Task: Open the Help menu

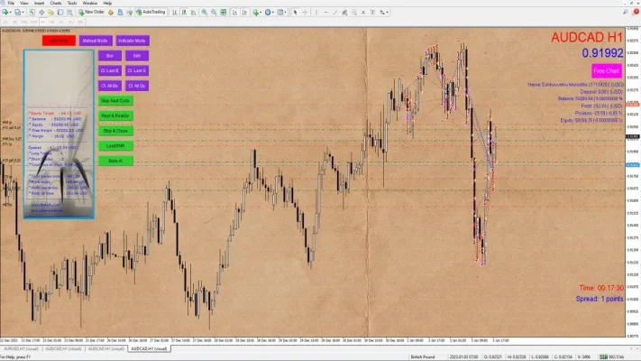Action: pos(107,4)
